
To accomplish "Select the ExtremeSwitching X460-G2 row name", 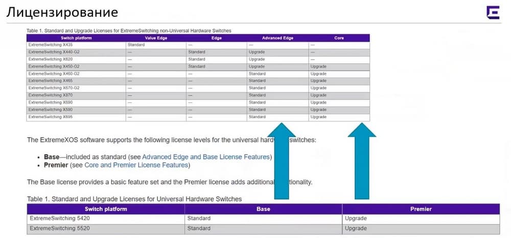I will click(x=54, y=74).
